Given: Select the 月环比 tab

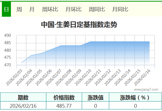Looking at the screenshot, I should pos(73,9).
